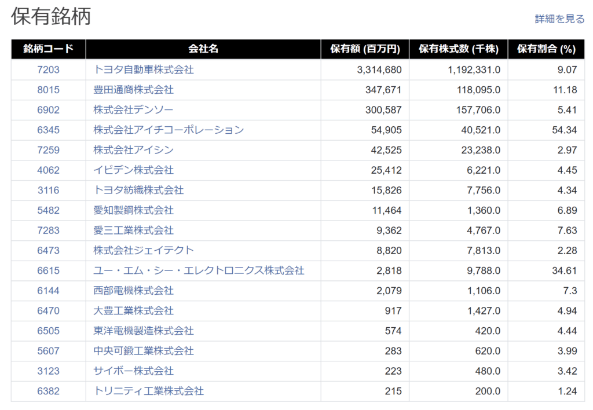Open トヨタ自動車株式会社 company page
This screenshot has width=593, height=410.
point(144,69)
